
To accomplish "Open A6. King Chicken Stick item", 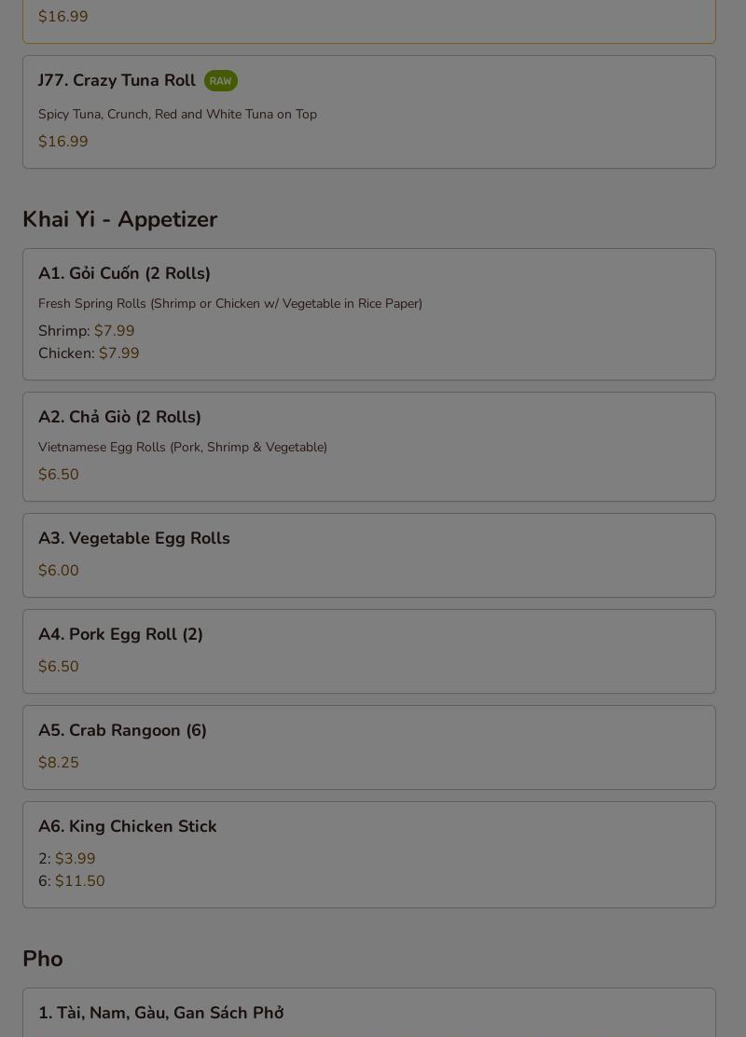I will coord(369,854).
